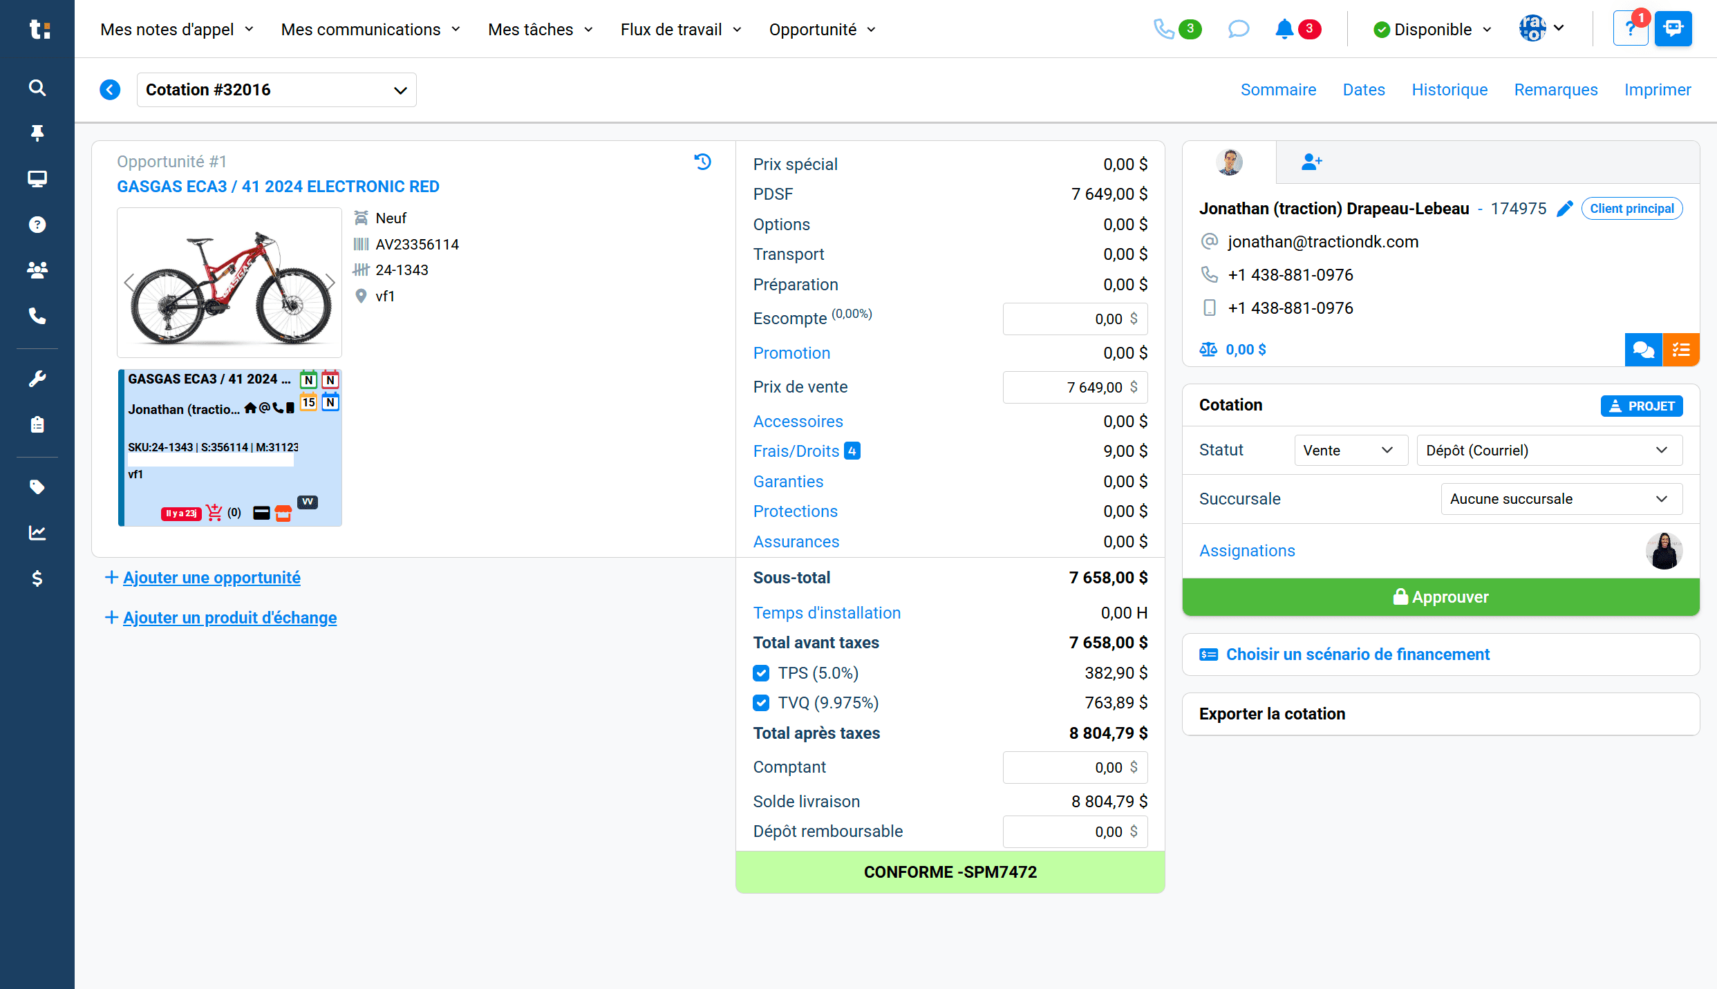Open the Cotation #32016 dropdown
This screenshot has height=989, width=1717.
tap(276, 90)
